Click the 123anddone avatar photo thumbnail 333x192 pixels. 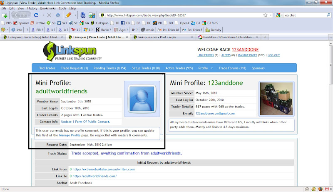[276, 99]
